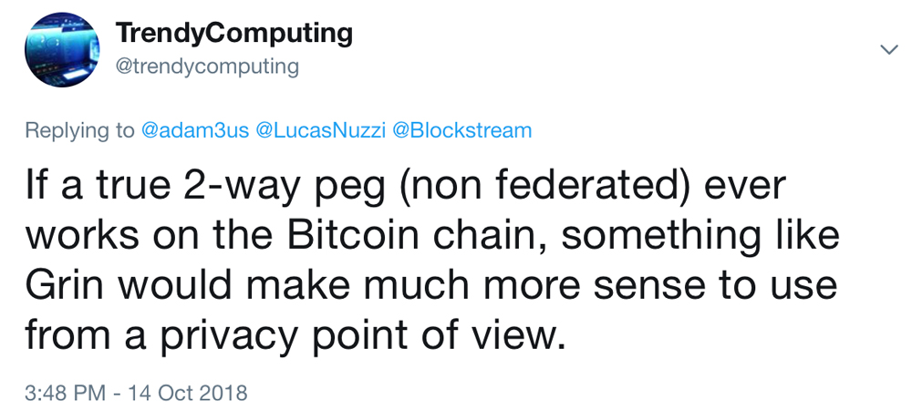Image resolution: width=912 pixels, height=410 pixels.
Task: Click the TrendyComputing profile avatar
Action: [61, 51]
